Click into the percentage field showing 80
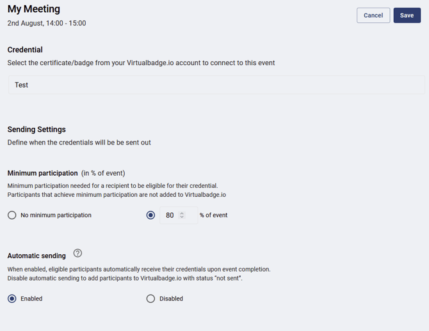The width and height of the screenshot is (429, 331). [x=170, y=215]
